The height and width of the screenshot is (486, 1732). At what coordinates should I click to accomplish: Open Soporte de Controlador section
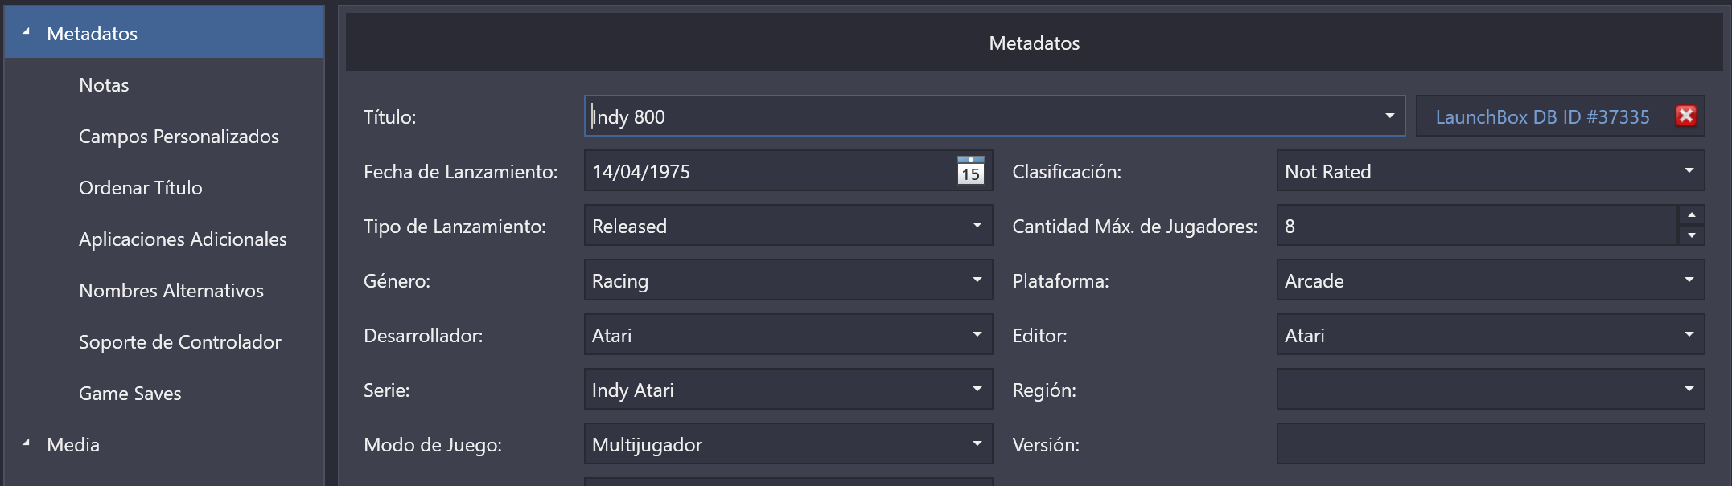tap(180, 342)
